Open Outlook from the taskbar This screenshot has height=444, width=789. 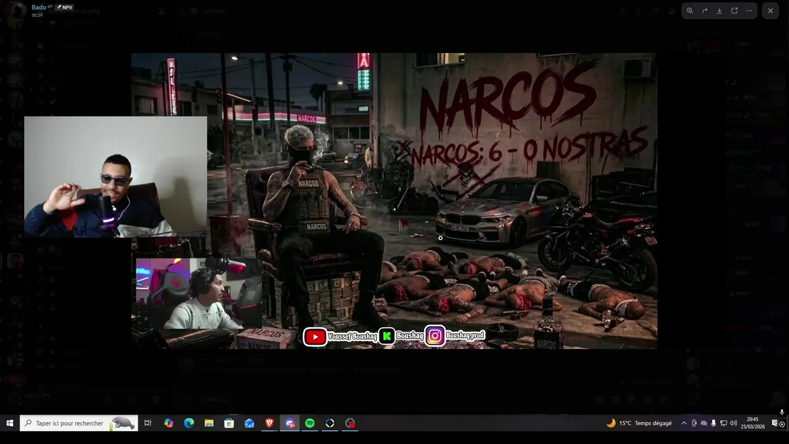coord(249,423)
